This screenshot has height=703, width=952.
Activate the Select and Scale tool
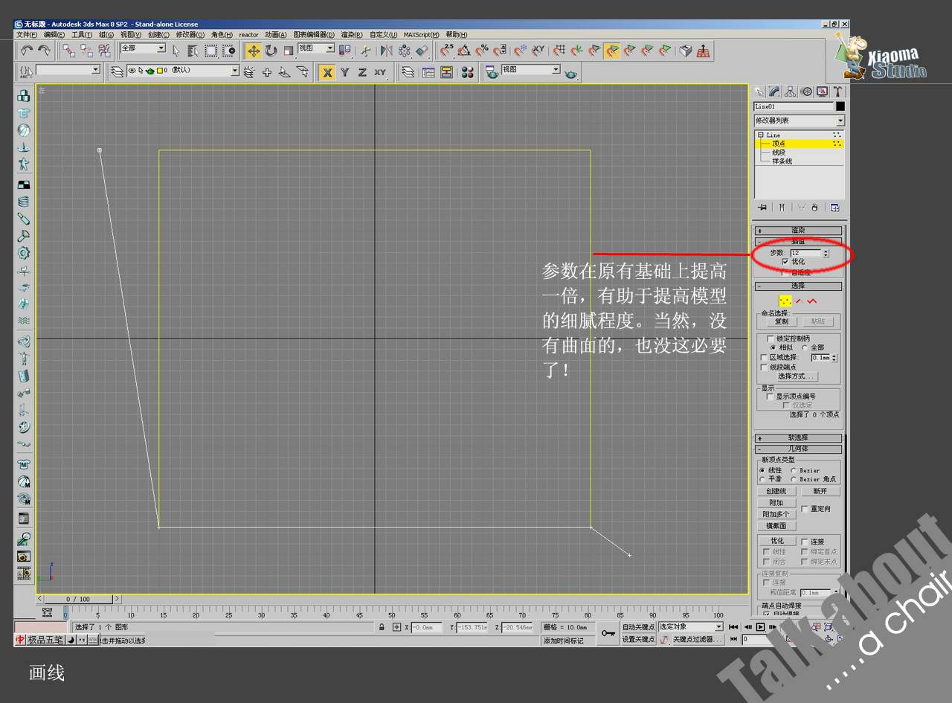pyautogui.click(x=288, y=51)
